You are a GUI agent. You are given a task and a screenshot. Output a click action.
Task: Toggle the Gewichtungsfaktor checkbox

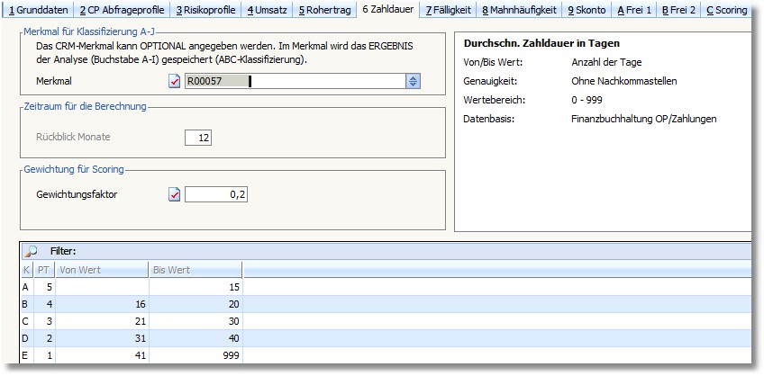pyautogui.click(x=175, y=194)
